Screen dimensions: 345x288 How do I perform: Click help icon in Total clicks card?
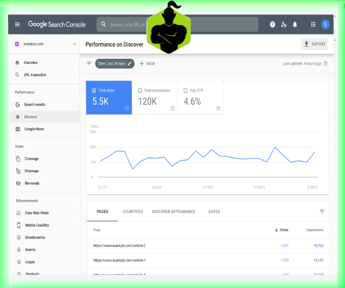click(x=126, y=108)
